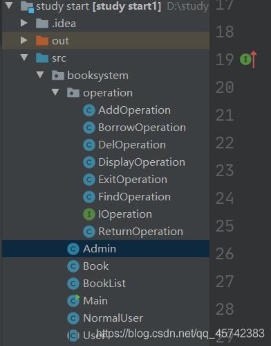Open the ReturnOperation class file
The width and height of the screenshot is (271, 346).
(140, 232)
